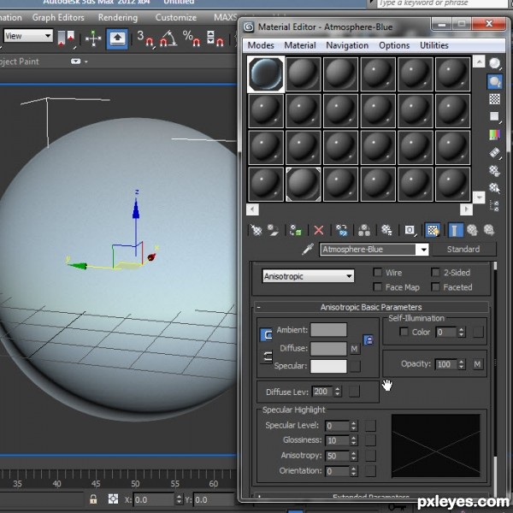
Task: Pick material from object eyedropper
Action: click(x=307, y=250)
